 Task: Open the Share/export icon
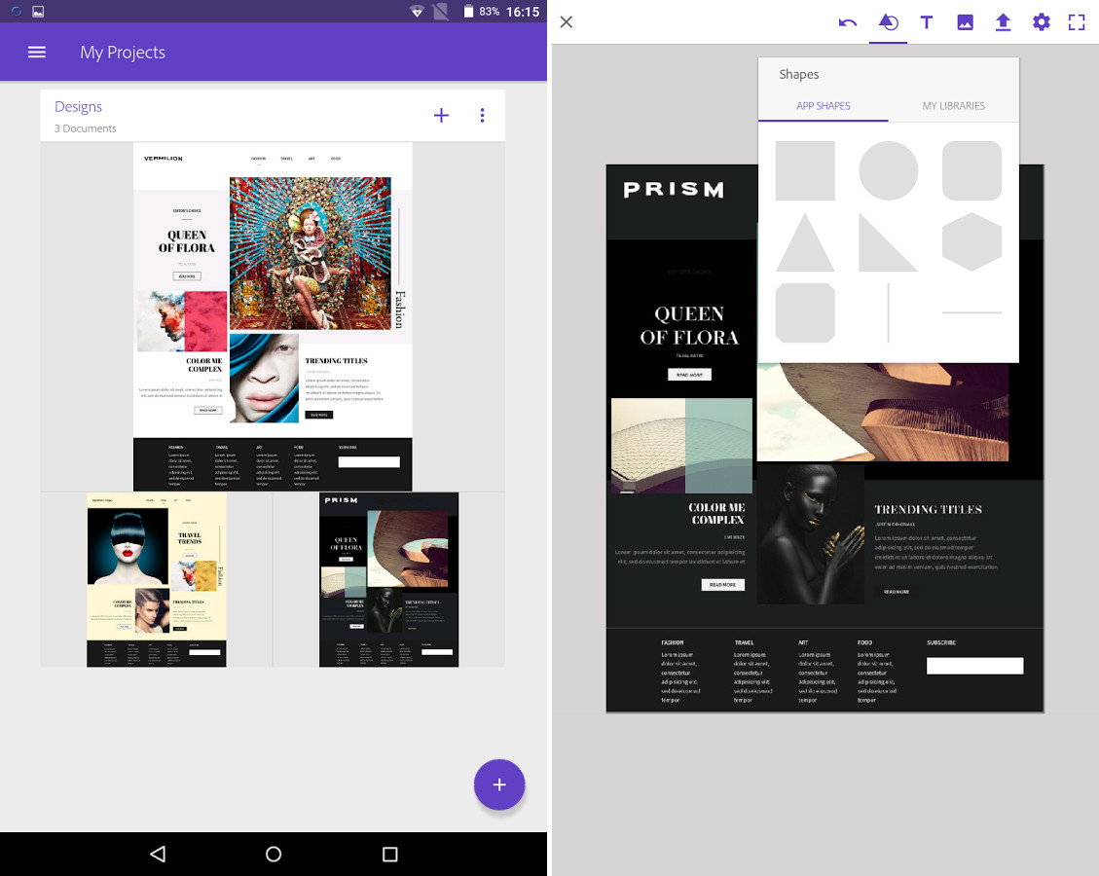1003,21
